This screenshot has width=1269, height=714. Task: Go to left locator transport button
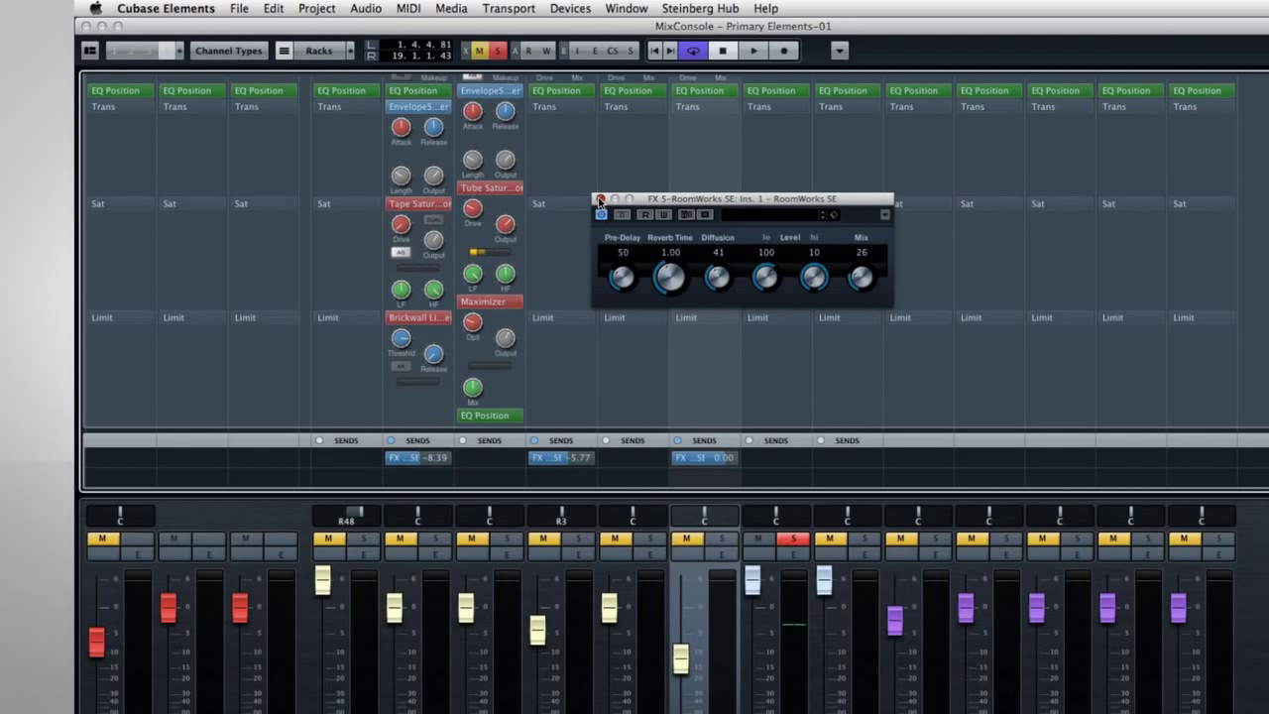(654, 51)
